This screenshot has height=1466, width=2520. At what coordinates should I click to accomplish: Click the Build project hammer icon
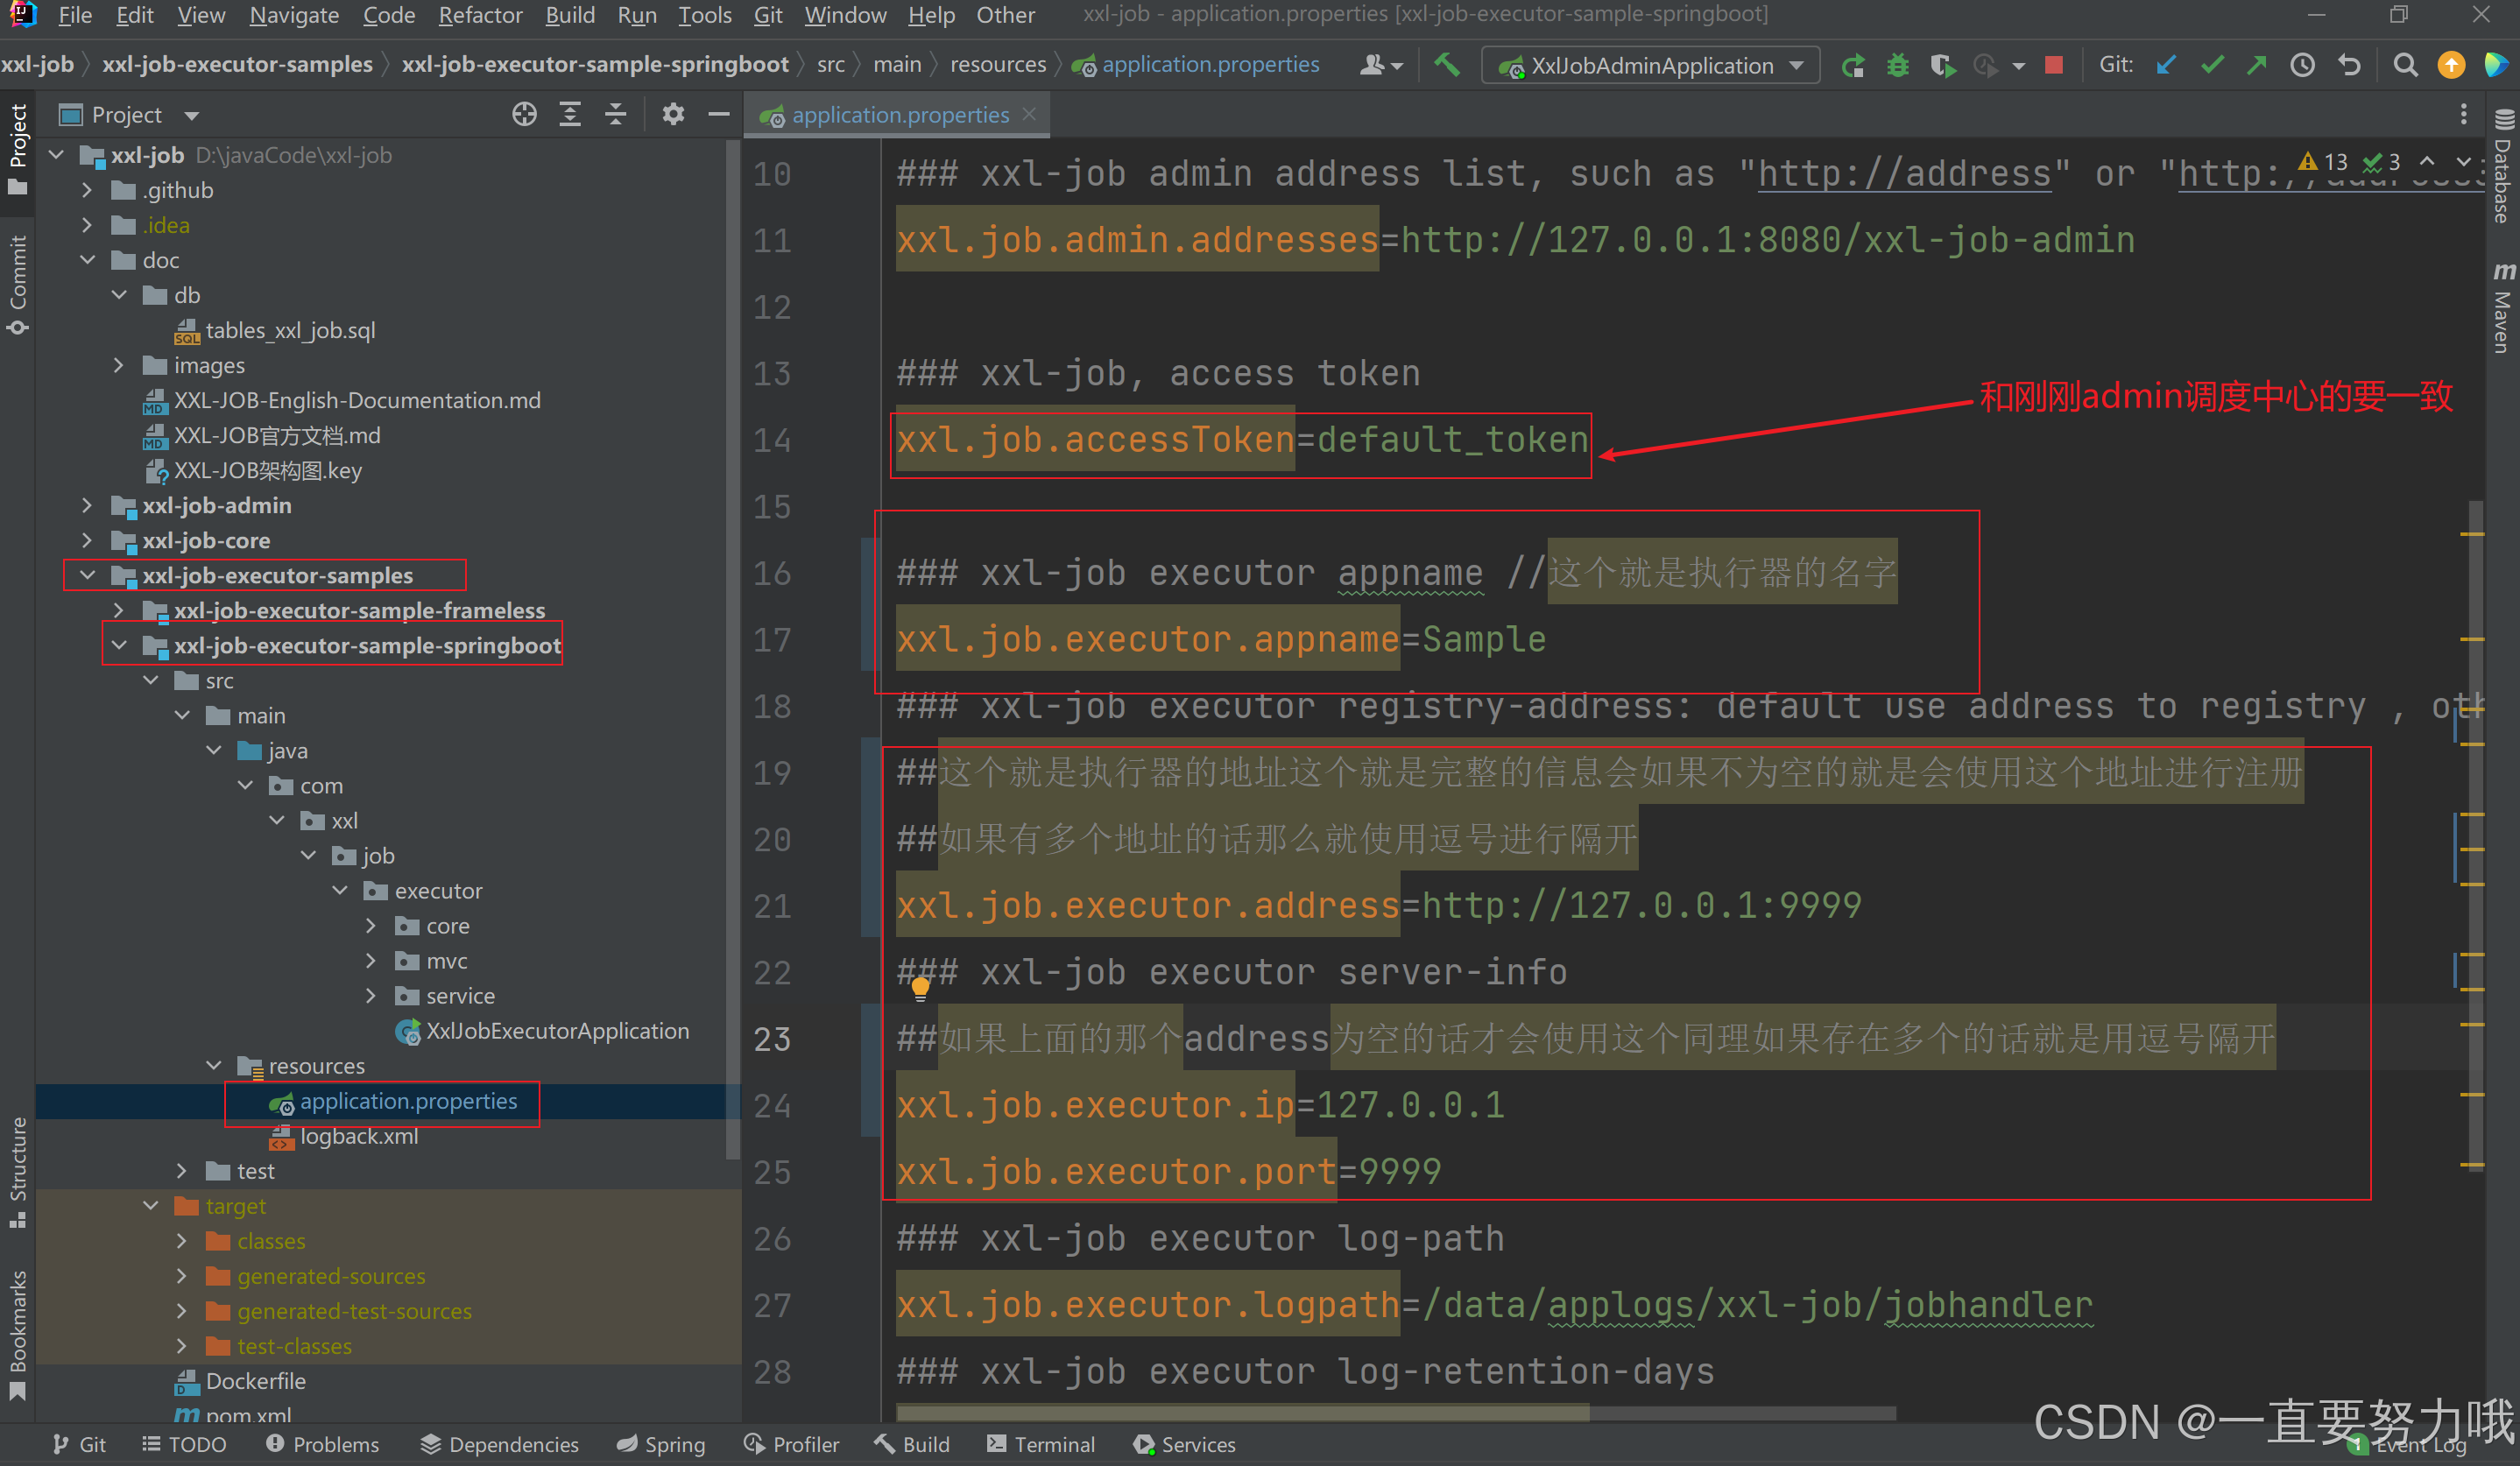(x=1446, y=65)
